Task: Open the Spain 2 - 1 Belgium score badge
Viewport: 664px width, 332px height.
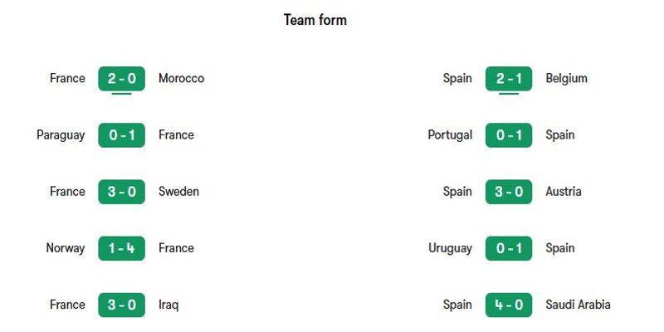Action: point(509,78)
